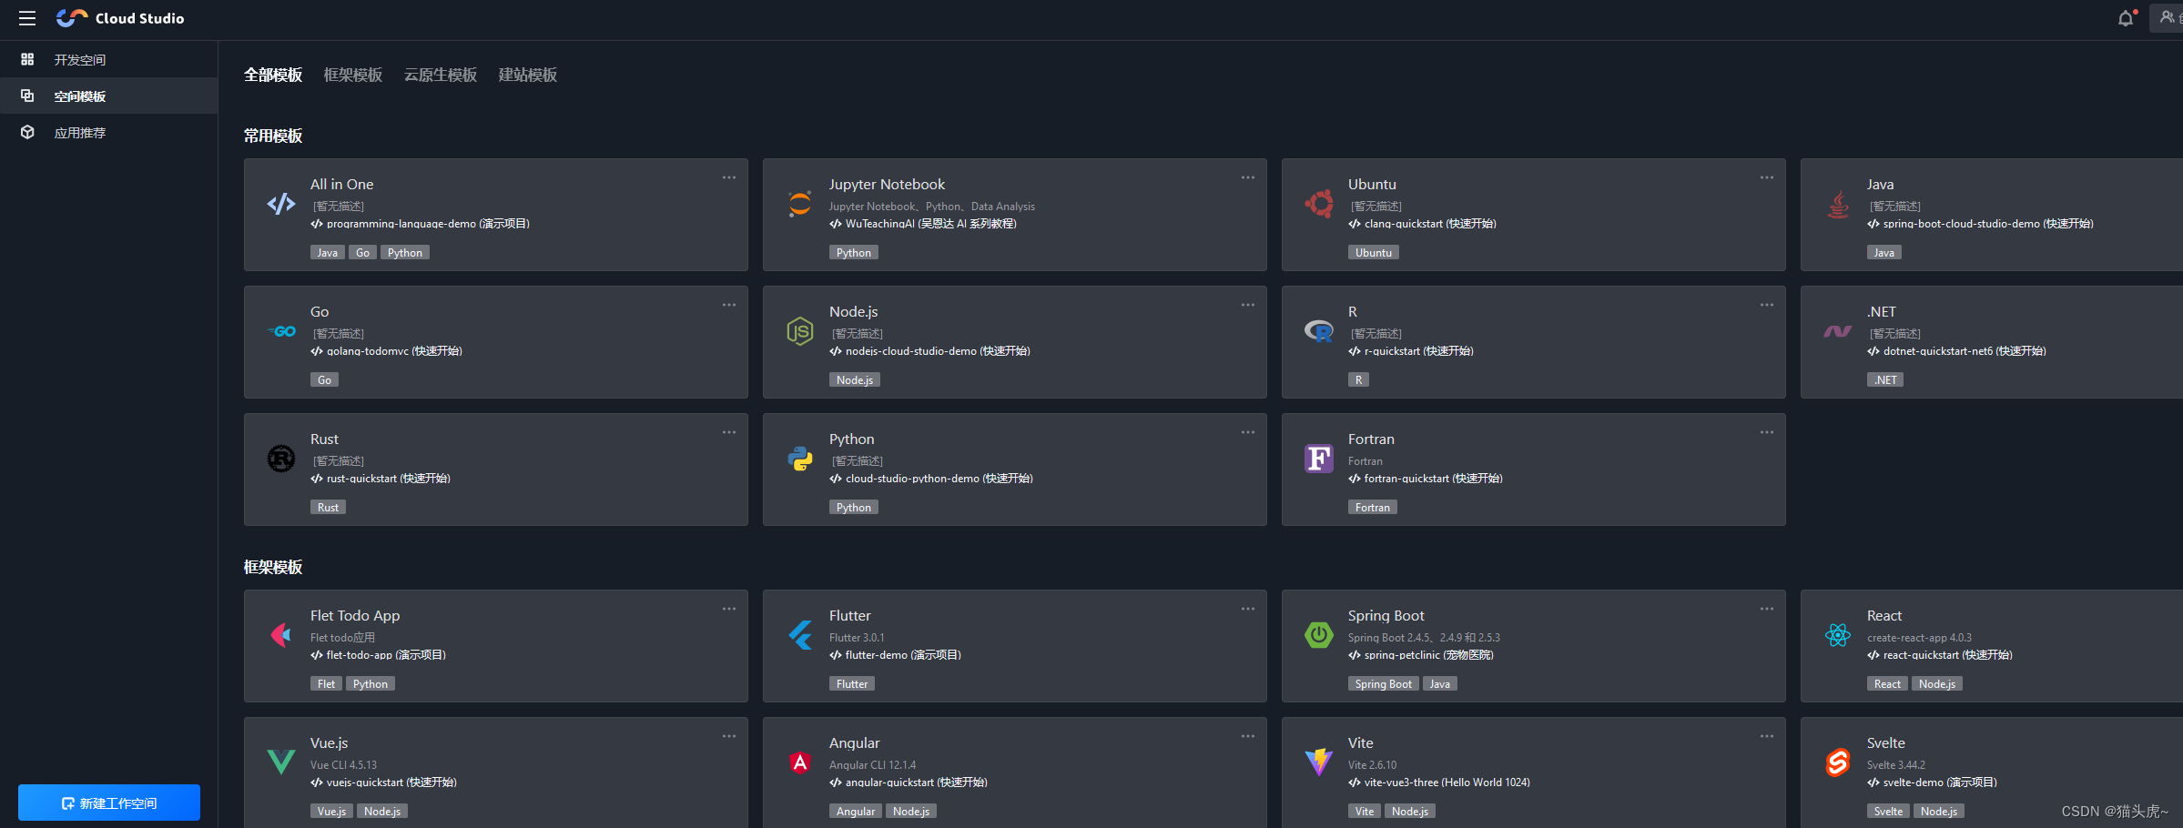Click the Flet Todo App logo icon
The image size is (2183, 828).
point(281,635)
